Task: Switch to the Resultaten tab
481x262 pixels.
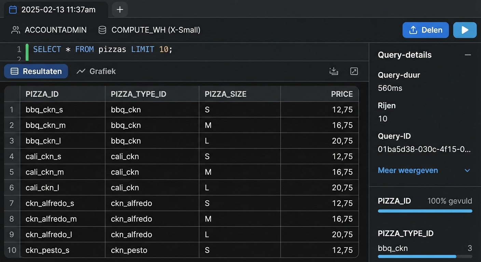Action: coord(36,71)
